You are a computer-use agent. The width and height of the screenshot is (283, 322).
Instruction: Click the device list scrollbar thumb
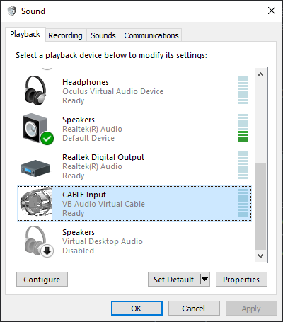pyautogui.click(x=260, y=206)
